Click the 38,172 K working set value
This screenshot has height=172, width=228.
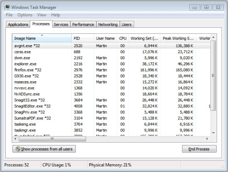pyautogui.click(x=150, y=64)
